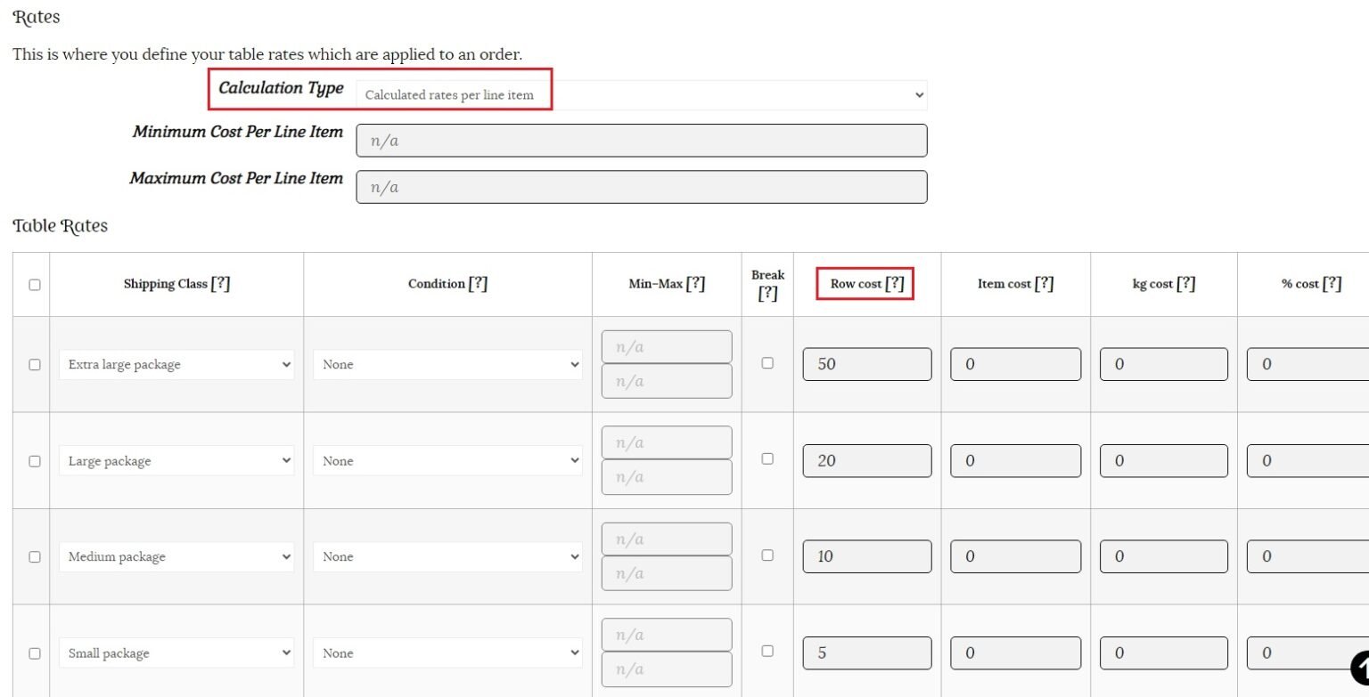Image resolution: width=1369 pixels, height=697 pixels.
Task: Expand the Medium package shipping class dropdown
Action: point(176,557)
